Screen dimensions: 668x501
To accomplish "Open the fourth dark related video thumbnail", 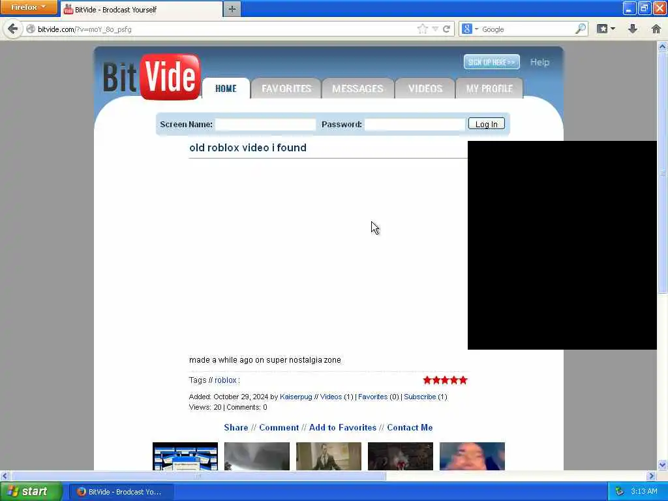I will 401,456.
